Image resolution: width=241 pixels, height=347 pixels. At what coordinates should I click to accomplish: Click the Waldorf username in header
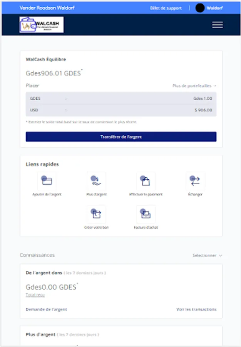pyautogui.click(x=214, y=8)
